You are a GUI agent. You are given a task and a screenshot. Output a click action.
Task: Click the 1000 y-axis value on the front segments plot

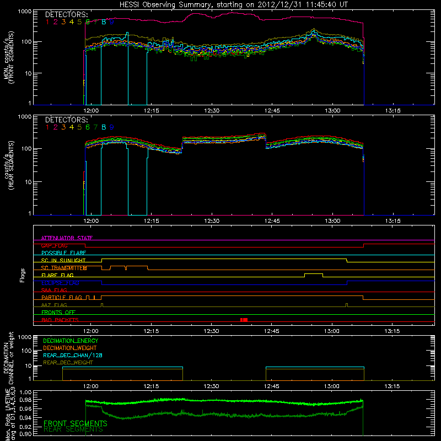tap(24, 12)
